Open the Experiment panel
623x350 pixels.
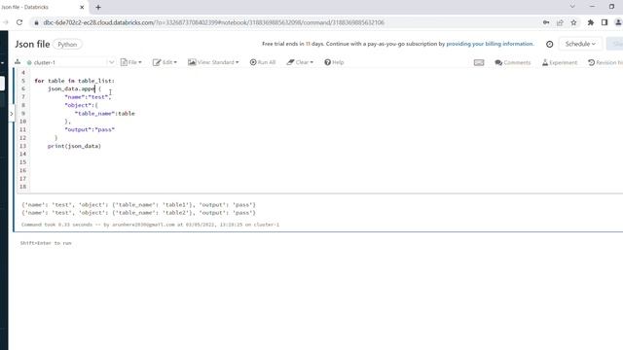pyautogui.click(x=560, y=62)
